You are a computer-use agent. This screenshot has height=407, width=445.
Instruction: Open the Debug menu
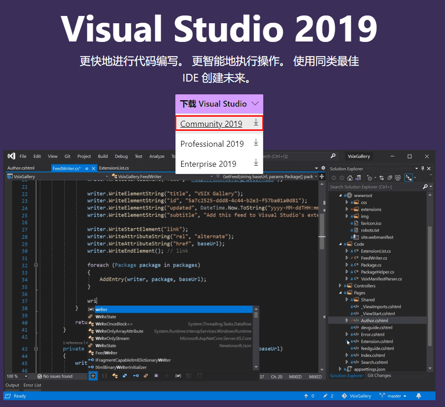point(121,156)
